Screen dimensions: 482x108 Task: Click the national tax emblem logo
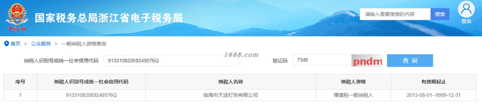point(17,17)
